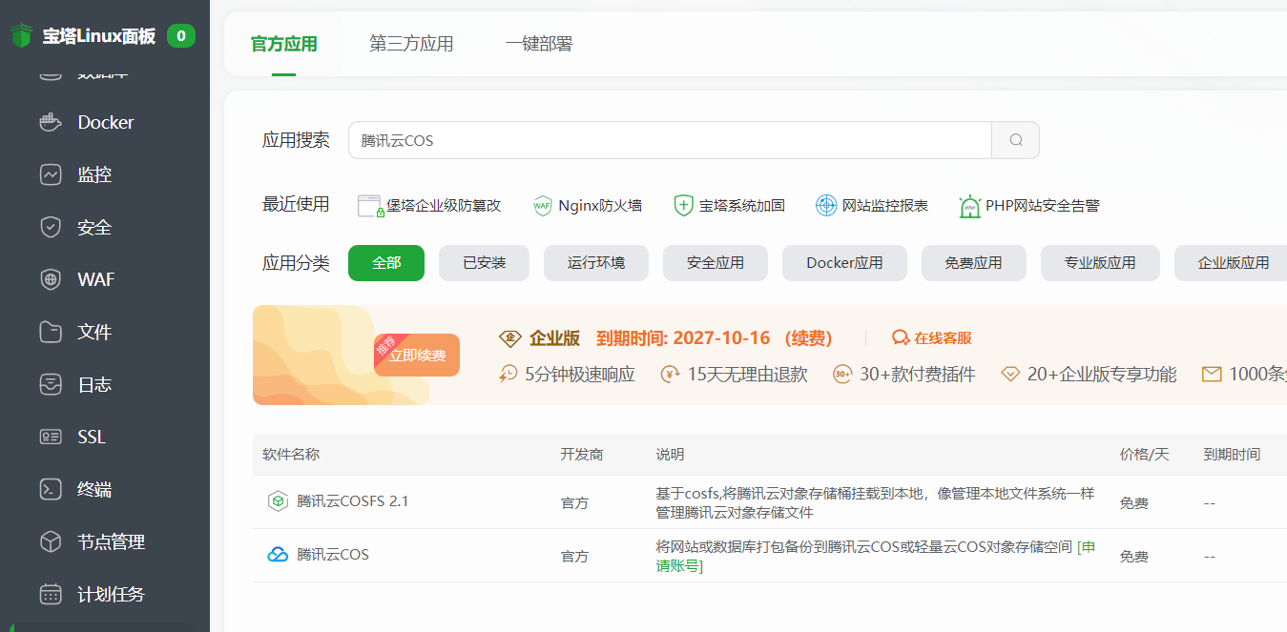Filter by 运行环境 category
1287x632 pixels.
coord(596,263)
